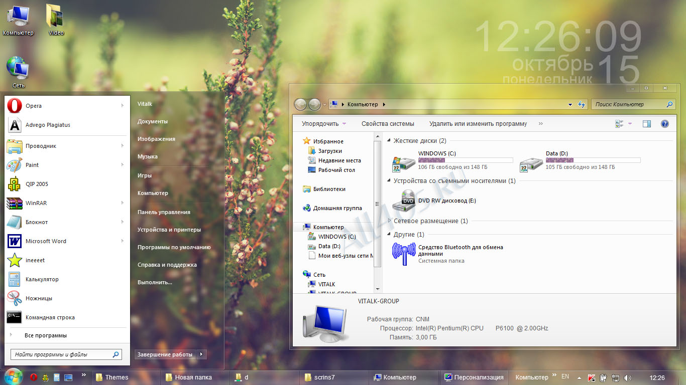Open the Video folder on desktop

click(x=56, y=20)
